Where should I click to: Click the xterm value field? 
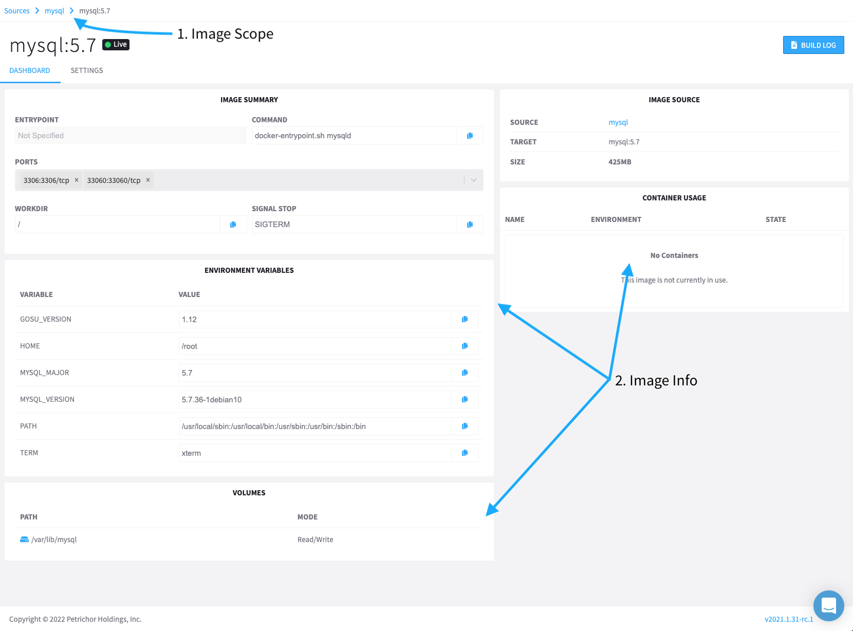pos(315,453)
